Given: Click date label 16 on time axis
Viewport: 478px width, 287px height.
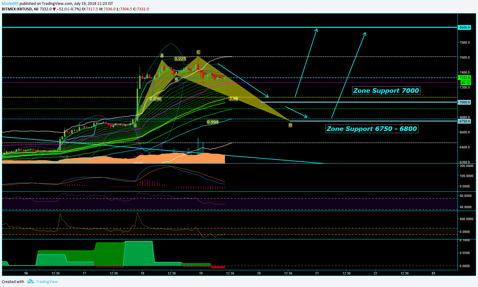Looking at the screenshot, I should [x=26, y=273].
